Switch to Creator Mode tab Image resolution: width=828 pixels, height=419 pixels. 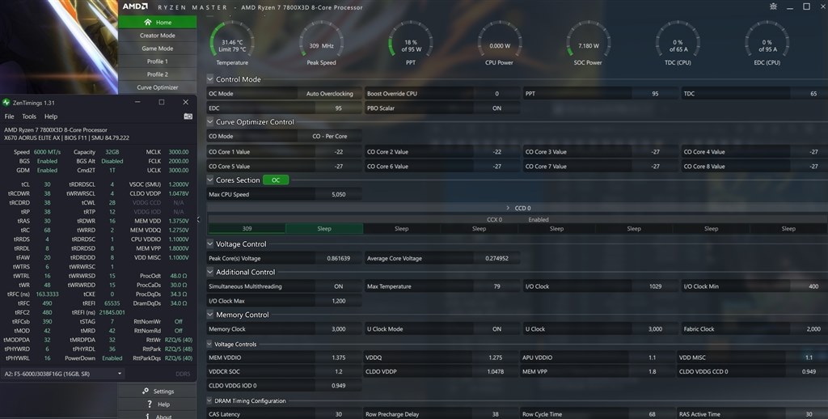click(158, 36)
